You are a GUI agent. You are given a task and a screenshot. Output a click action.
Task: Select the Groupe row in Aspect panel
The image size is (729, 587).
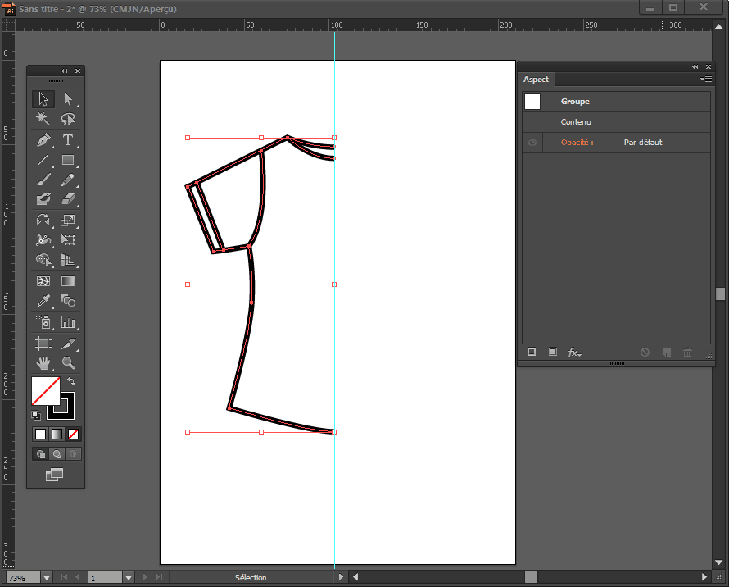click(x=617, y=102)
